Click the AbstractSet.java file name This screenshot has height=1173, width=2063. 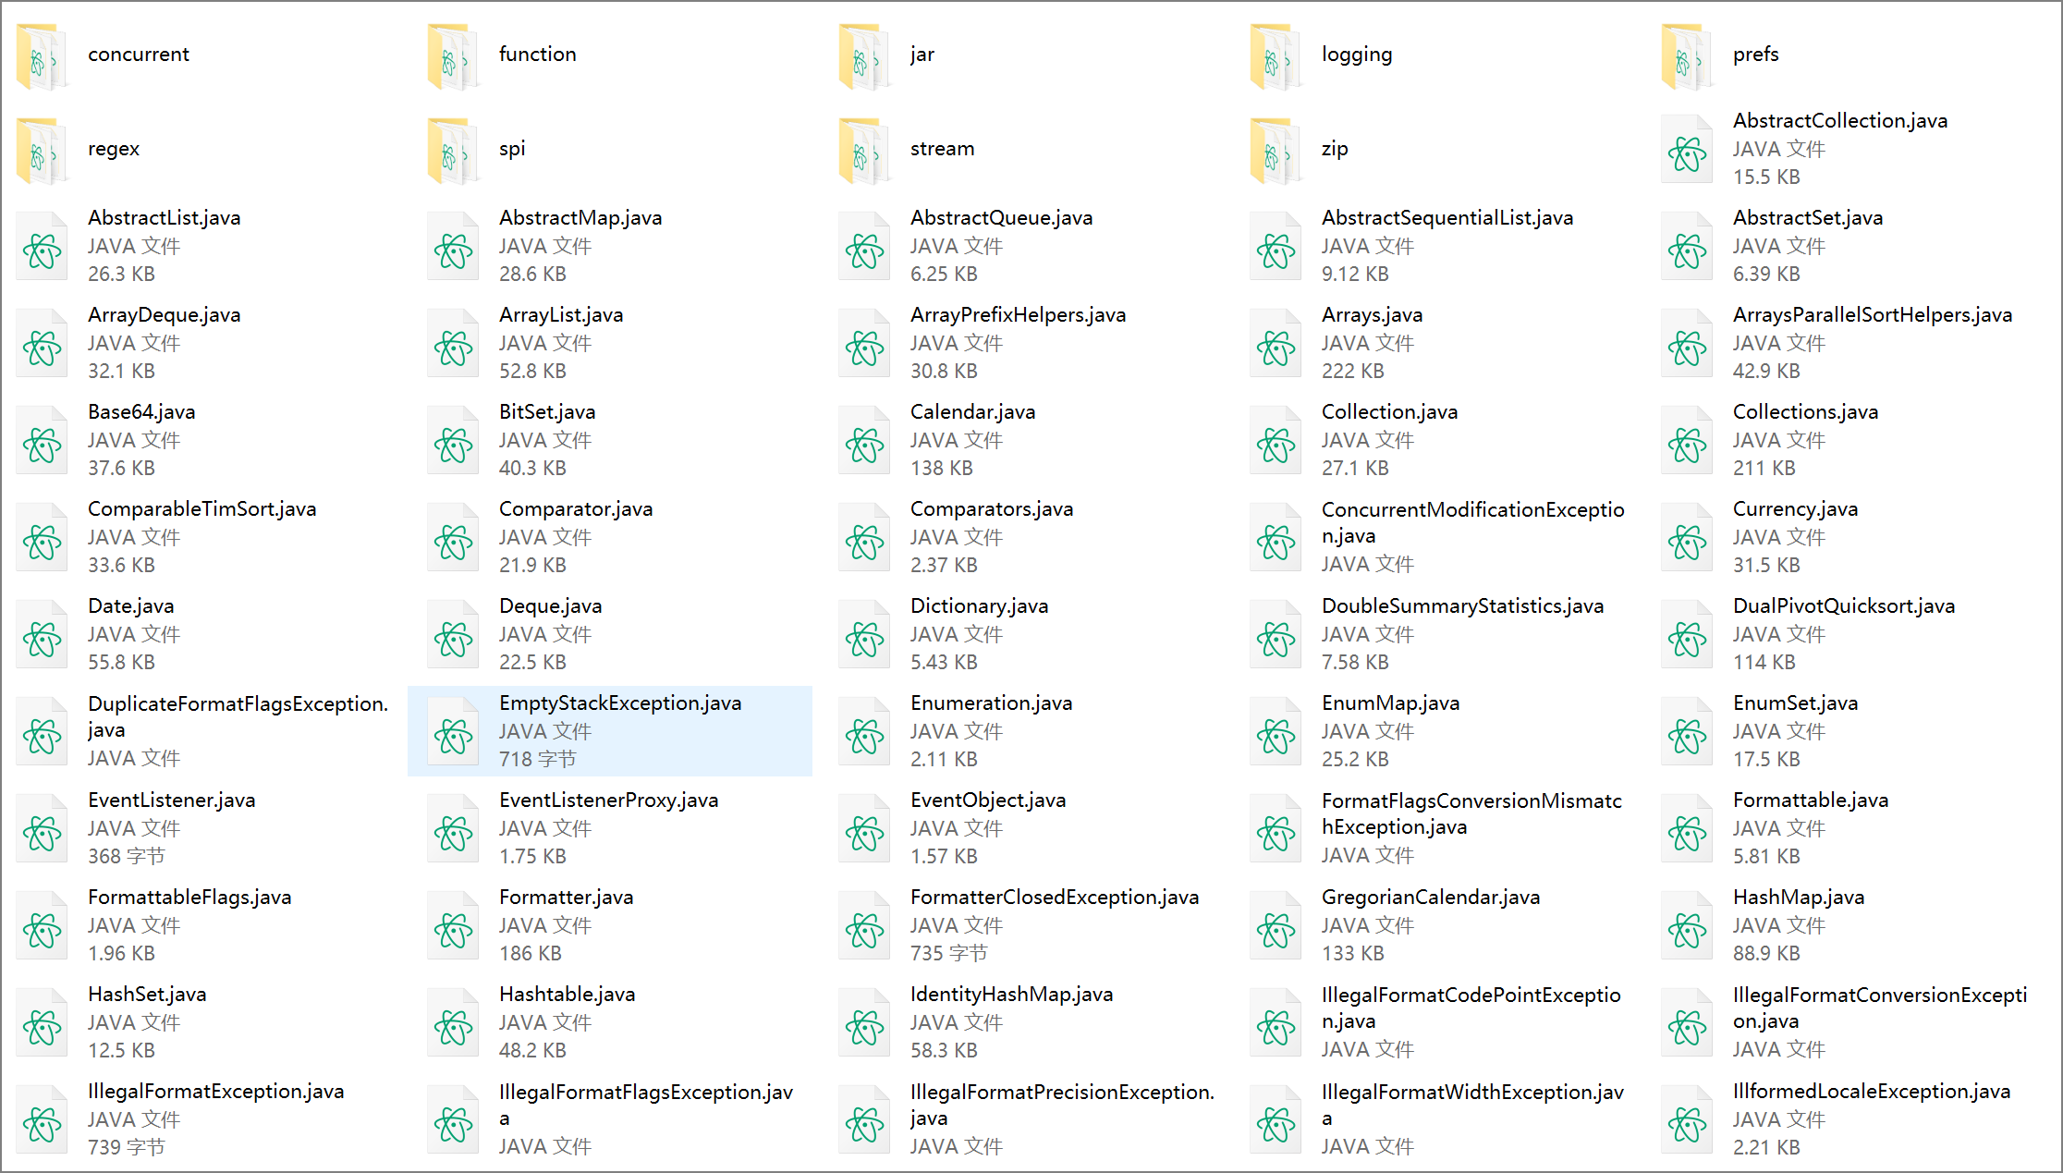pyautogui.click(x=1808, y=218)
